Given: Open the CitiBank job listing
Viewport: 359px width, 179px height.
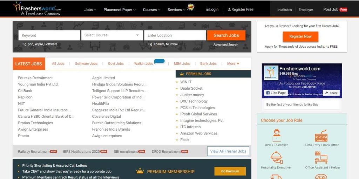Looking at the screenshot, I should (x=25, y=91).
